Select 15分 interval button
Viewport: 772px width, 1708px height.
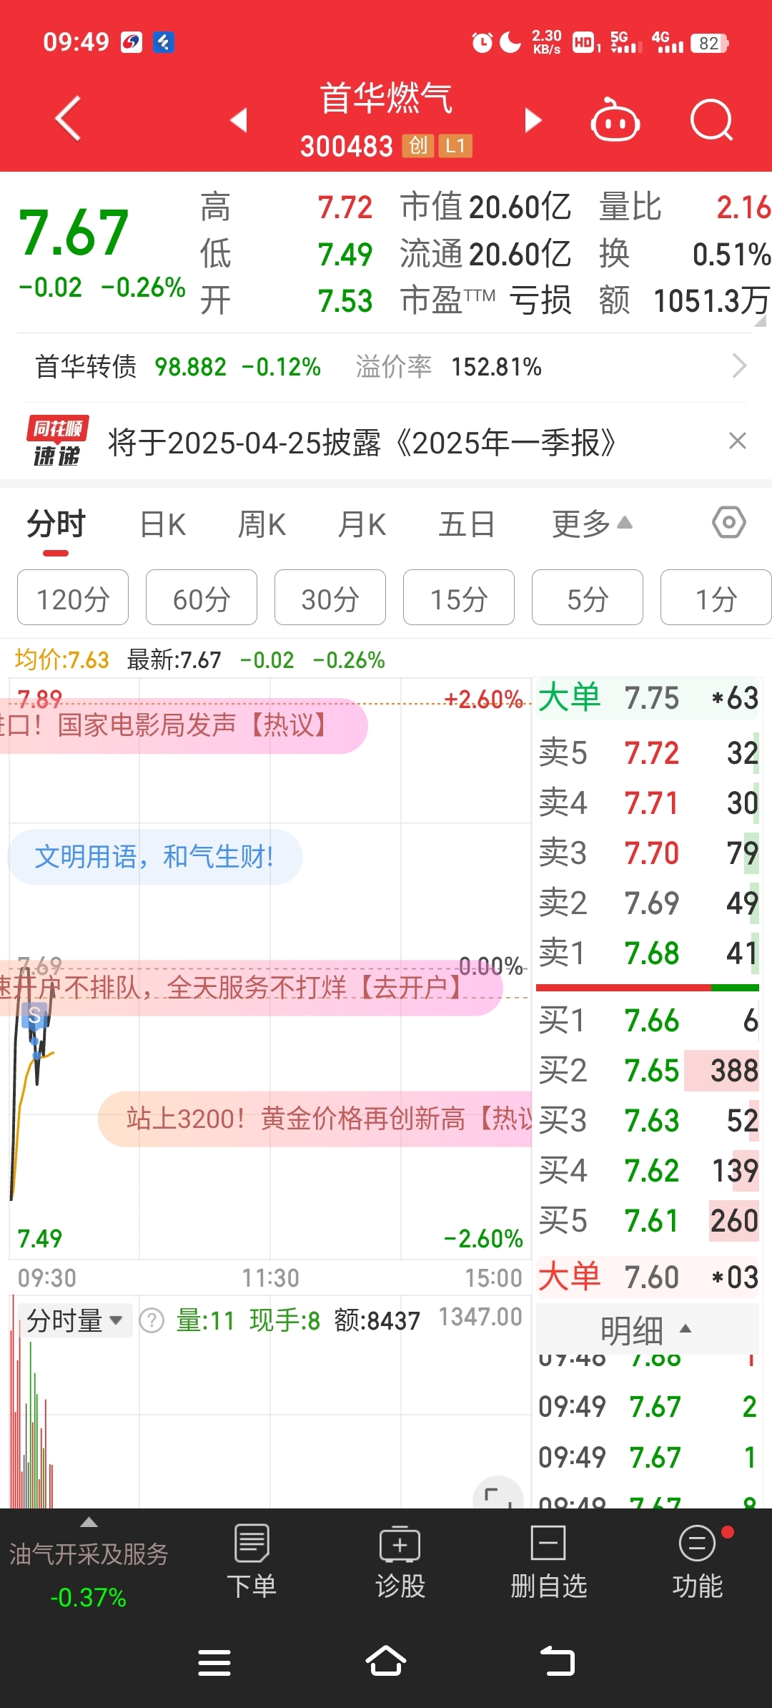(x=459, y=598)
